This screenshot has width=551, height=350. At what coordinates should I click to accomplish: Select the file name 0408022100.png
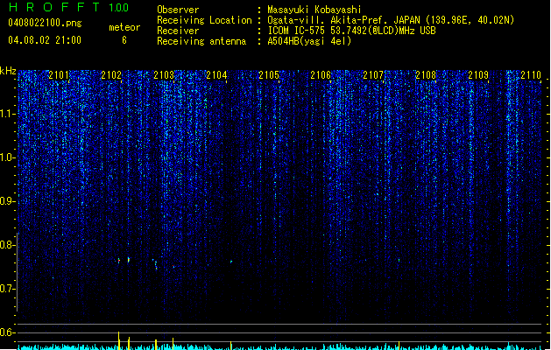(x=45, y=23)
